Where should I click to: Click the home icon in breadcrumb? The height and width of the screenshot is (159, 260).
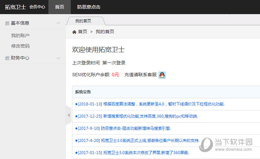[x=74, y=32]
